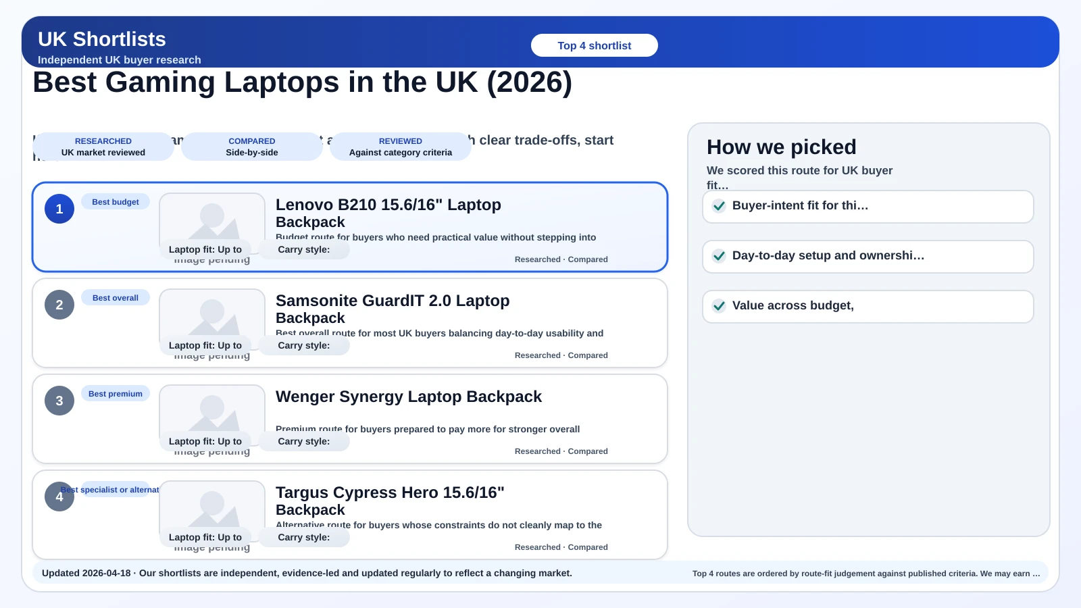Click Best Gaming Laptops in the UK heading

point(303,82)
